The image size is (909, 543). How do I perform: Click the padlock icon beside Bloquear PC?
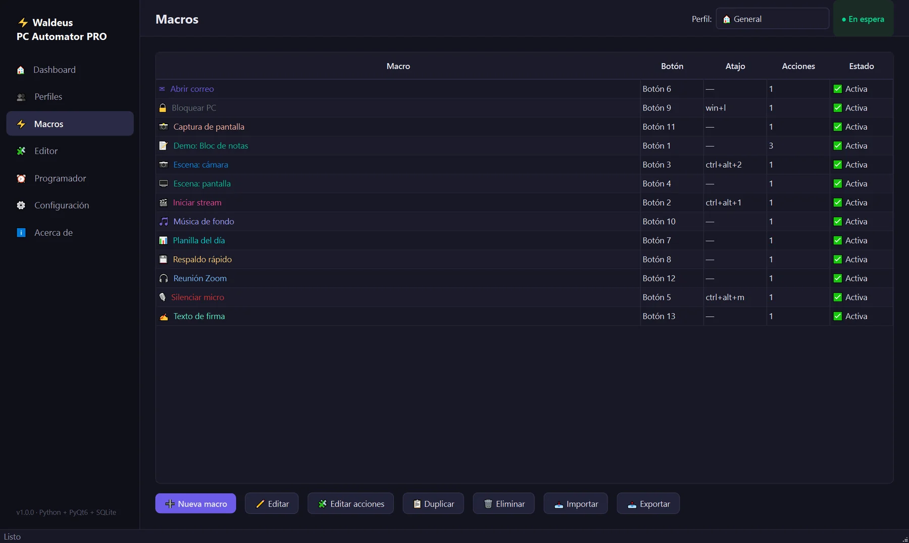click(x=163, y=108)
